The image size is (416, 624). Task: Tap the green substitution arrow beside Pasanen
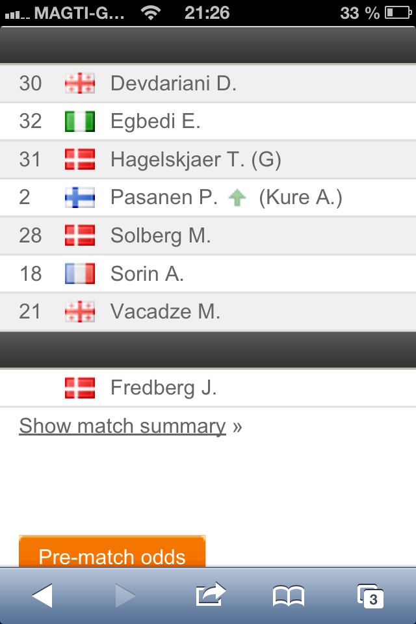(x=238, y=198)
